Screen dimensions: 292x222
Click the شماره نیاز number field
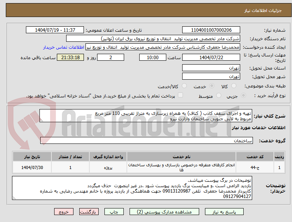point(211,30)
